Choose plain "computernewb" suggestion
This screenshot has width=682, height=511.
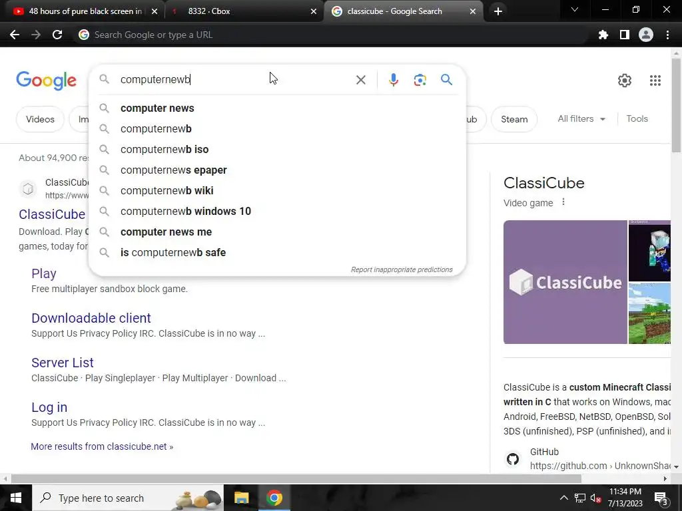277,128
